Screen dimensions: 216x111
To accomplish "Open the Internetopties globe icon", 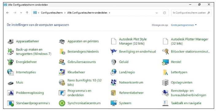I will [10, 72].
